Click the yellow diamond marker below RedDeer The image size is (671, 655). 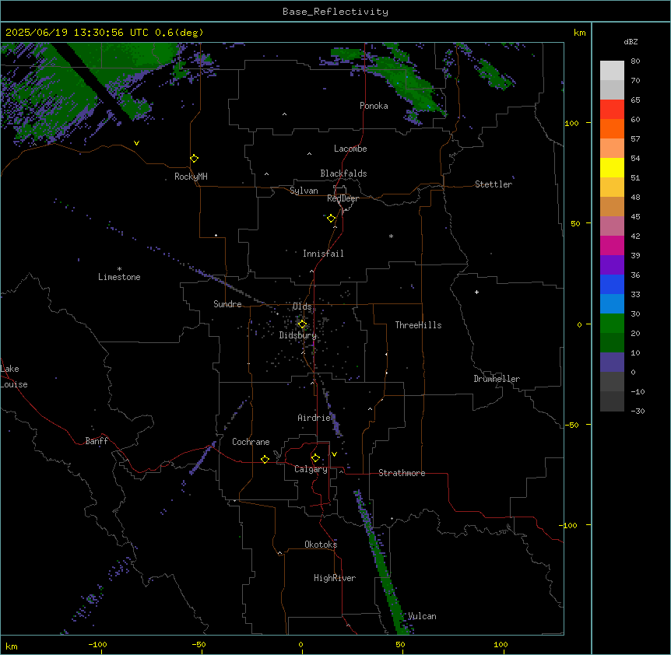[x=332, y=219]
